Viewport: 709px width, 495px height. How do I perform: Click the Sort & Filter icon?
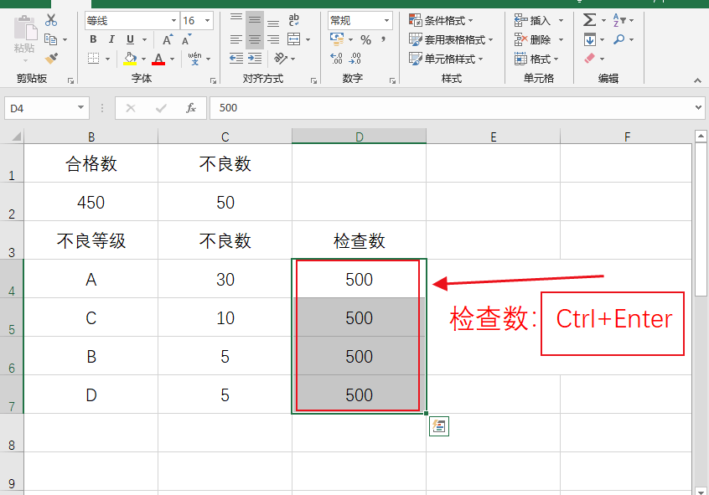[618, 19]
